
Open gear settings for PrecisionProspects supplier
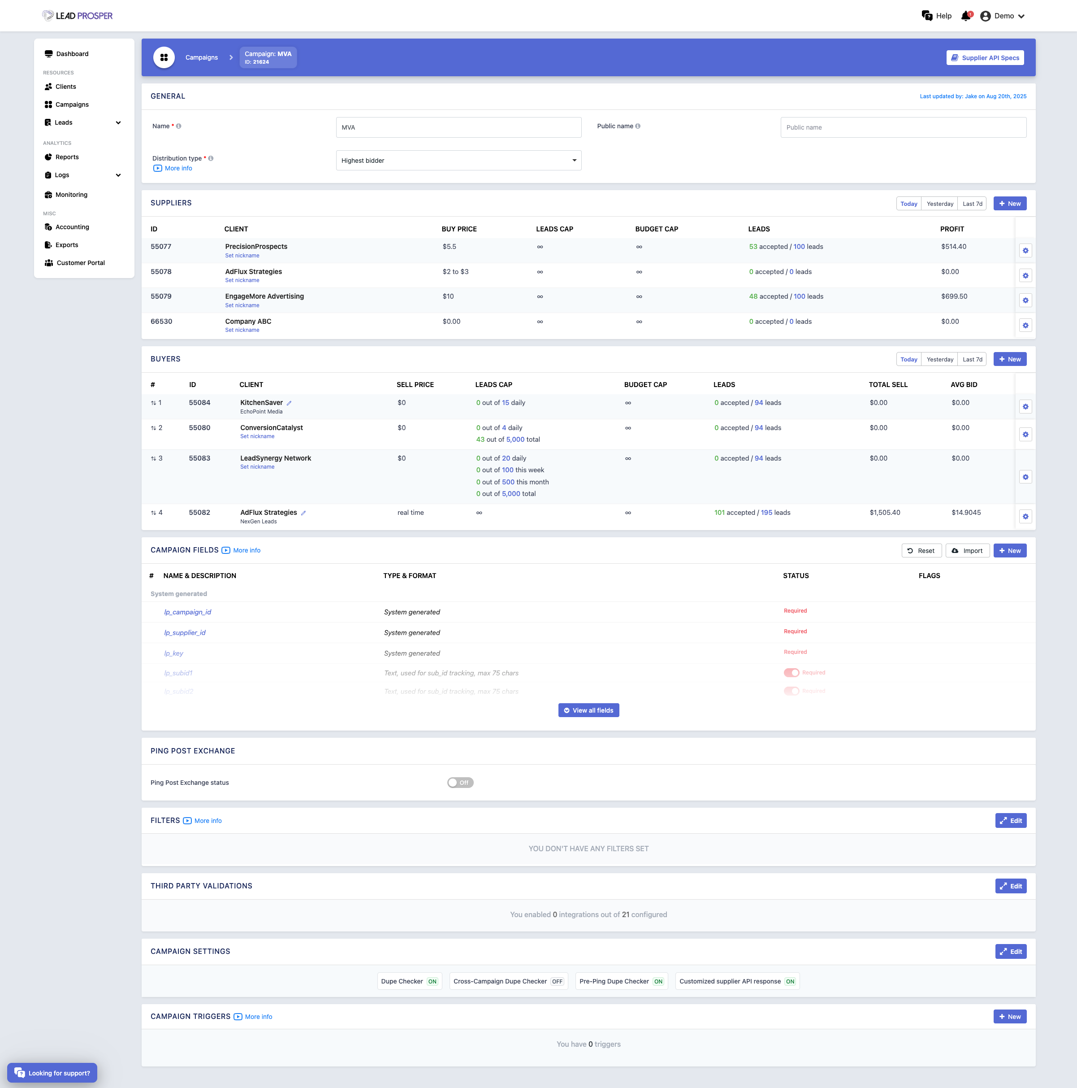pyautogui.click(x=1025, y=251)
